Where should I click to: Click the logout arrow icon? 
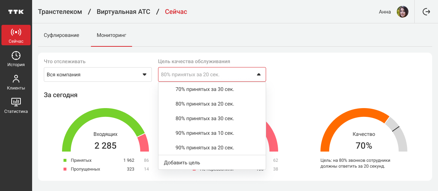click(426, 12)
